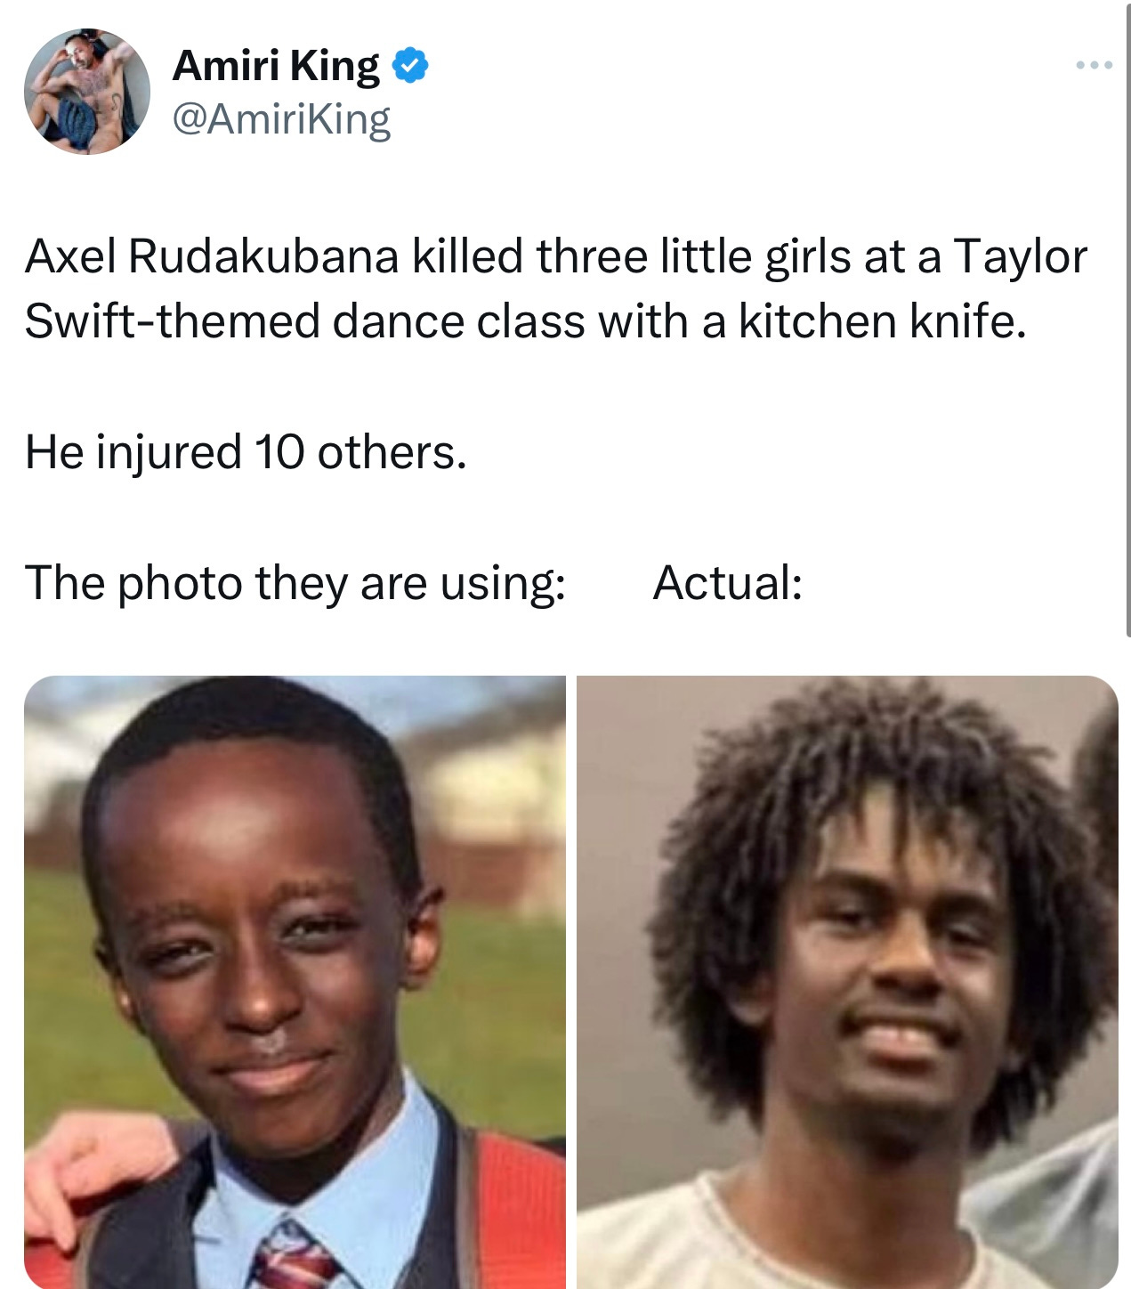Screen dimensions: 1131x1289
Task: Click the scrollbar at the right edge
Action: pos(1127,320)
